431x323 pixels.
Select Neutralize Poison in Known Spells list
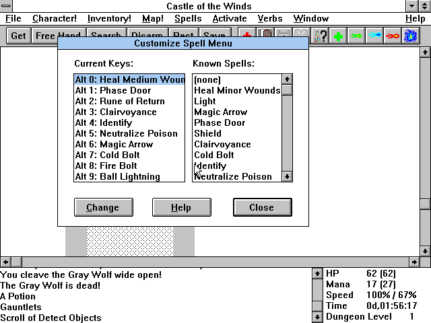click(x=237, y=176)
